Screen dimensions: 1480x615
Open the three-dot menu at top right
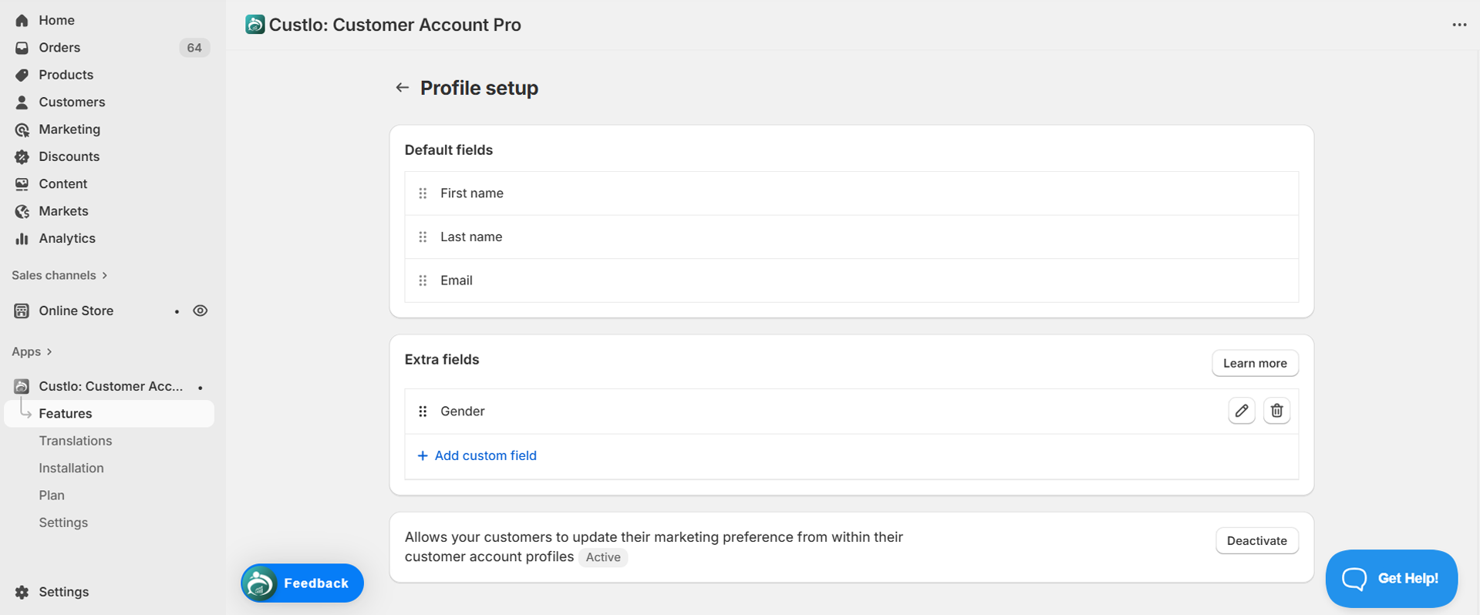[1459, 25]
